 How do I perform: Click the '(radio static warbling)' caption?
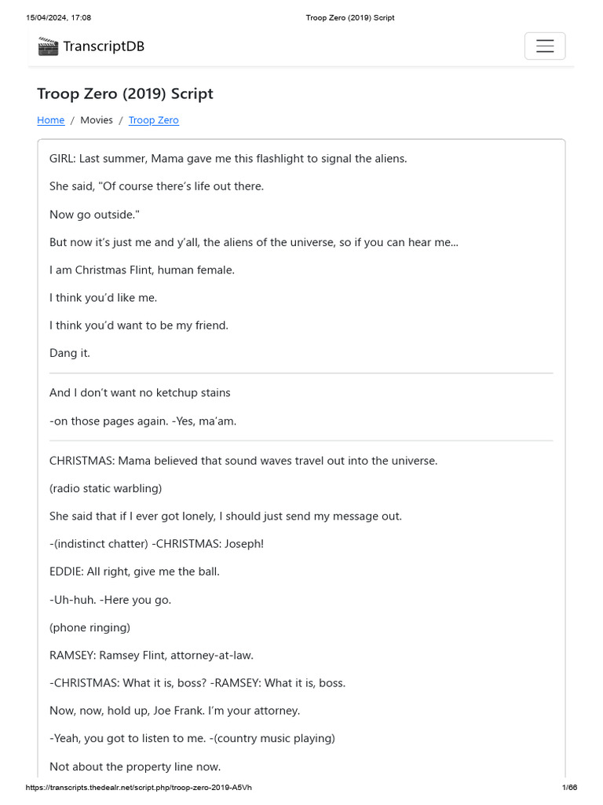tap(106, 488)
